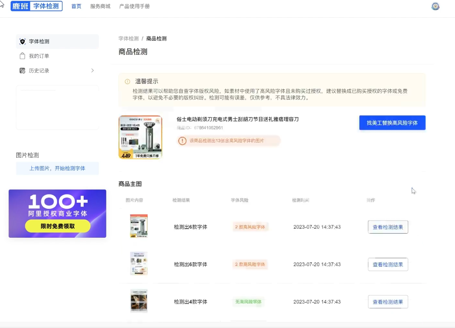Click the 找美工替换高风险字体 button

(x=392, y=123)
